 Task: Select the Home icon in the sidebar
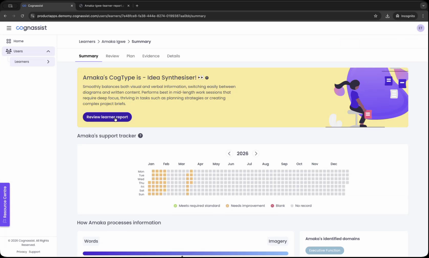coord(8,41)
